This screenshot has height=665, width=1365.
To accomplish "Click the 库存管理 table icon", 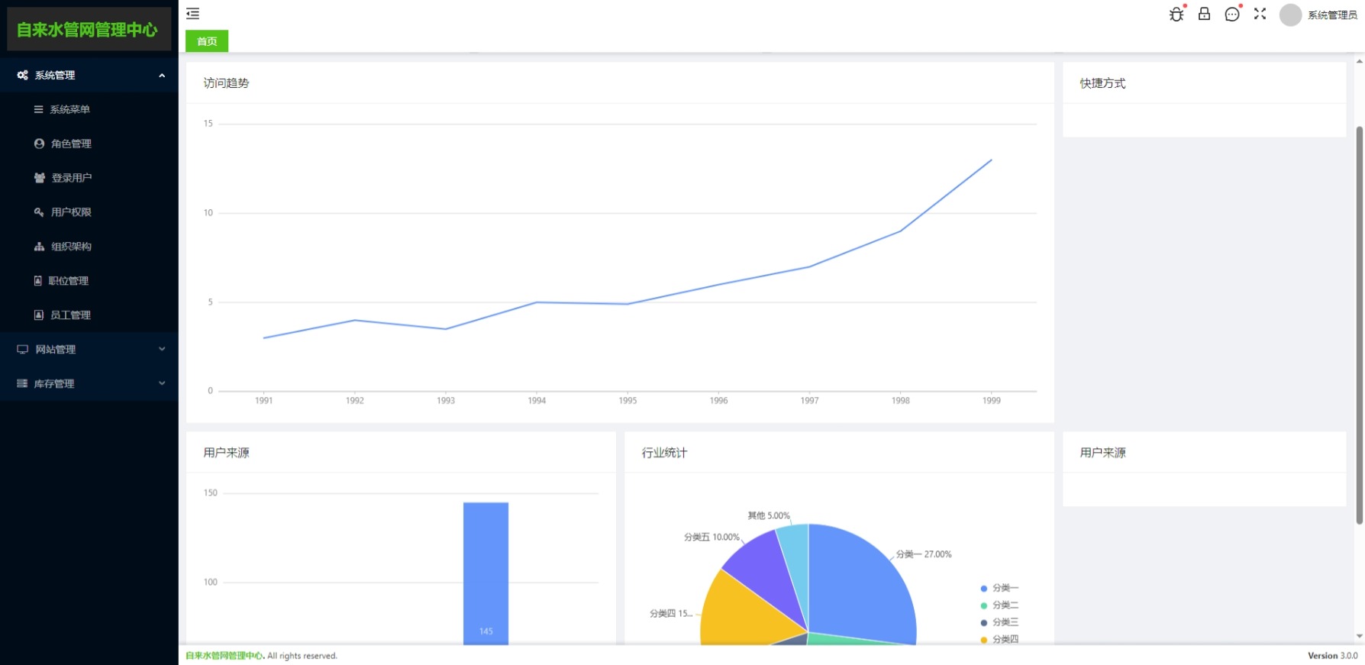I will click(x=22, y=383).
